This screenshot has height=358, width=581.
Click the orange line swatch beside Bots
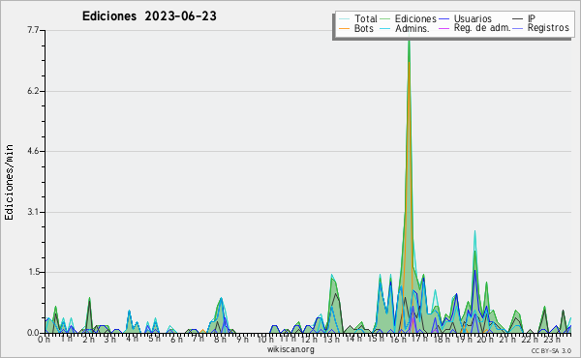(x=344, y=28)
